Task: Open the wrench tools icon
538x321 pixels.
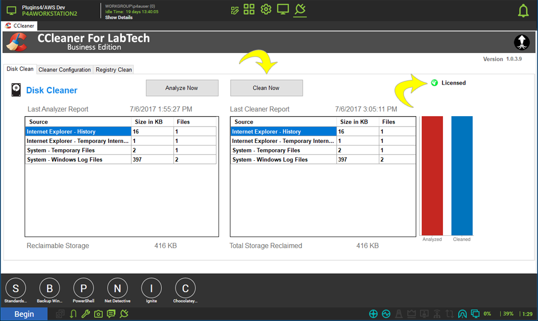Action: tap(86, 314)
